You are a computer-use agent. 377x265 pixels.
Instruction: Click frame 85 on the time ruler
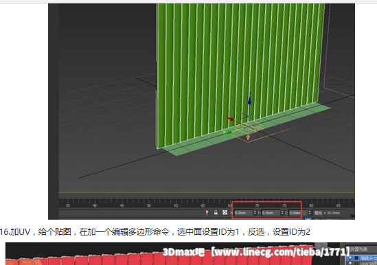[x=339, y=205]
